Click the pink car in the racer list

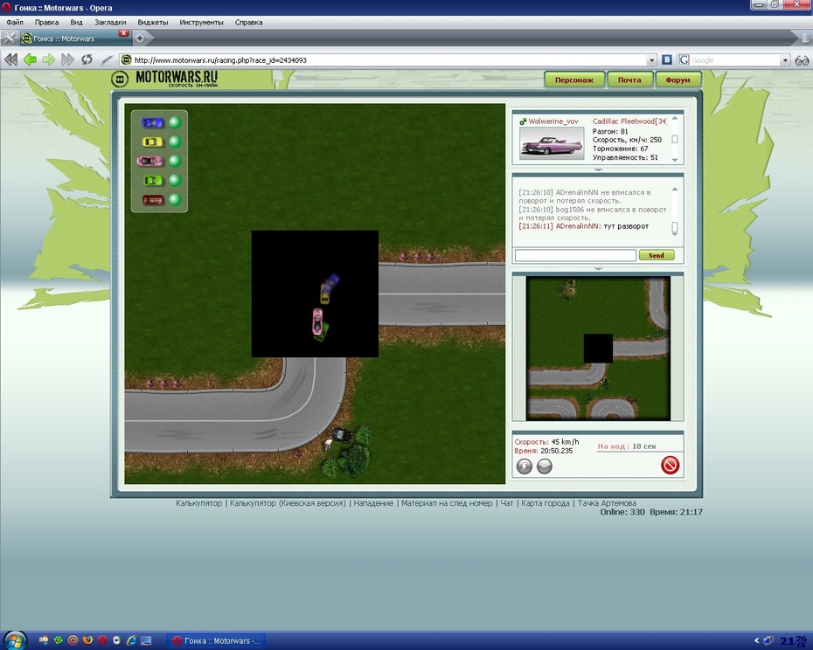click(x=150, y=162)
